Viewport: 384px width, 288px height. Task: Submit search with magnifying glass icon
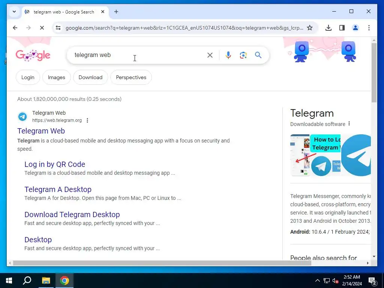(258, 55)
